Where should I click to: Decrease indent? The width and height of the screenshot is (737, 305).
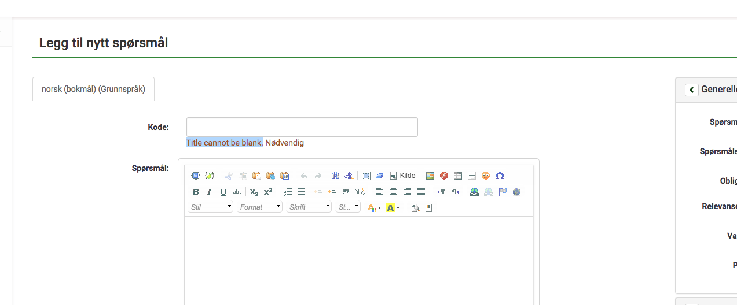(x=318, y=192)
